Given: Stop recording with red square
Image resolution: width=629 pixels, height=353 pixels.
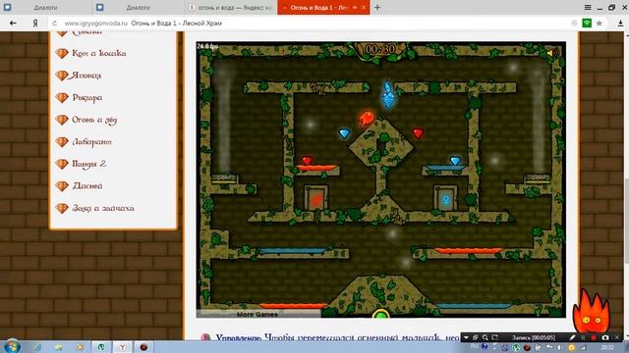Looking at the screenshot, I should 594,337.
